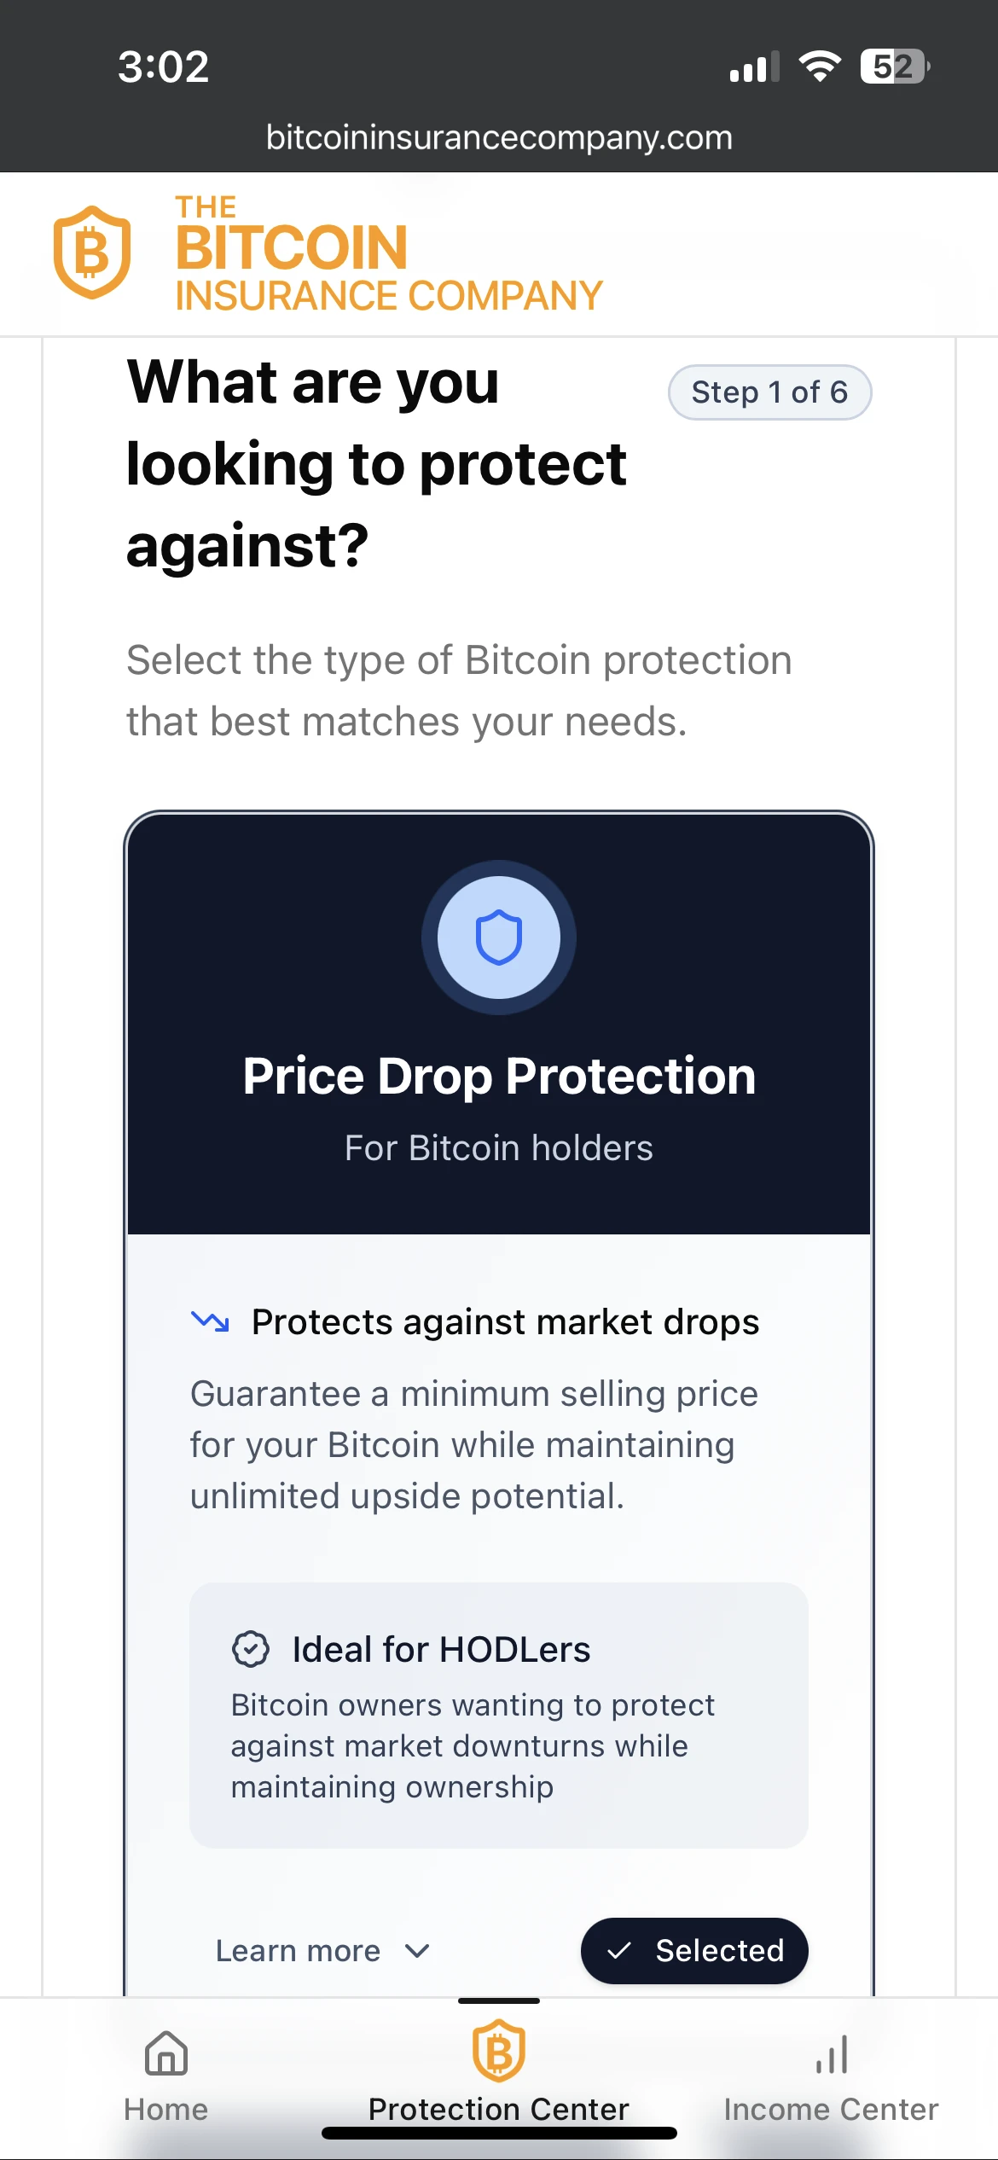Screen dimensions: 998x2160
Task: Tap the battery indicator in status bar
Action: pos(894,67)
